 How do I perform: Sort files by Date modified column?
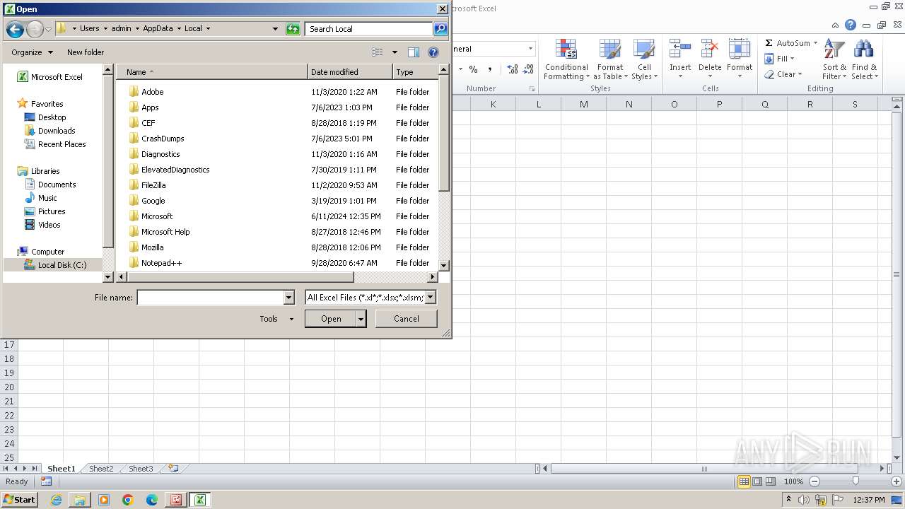point(350,72)
